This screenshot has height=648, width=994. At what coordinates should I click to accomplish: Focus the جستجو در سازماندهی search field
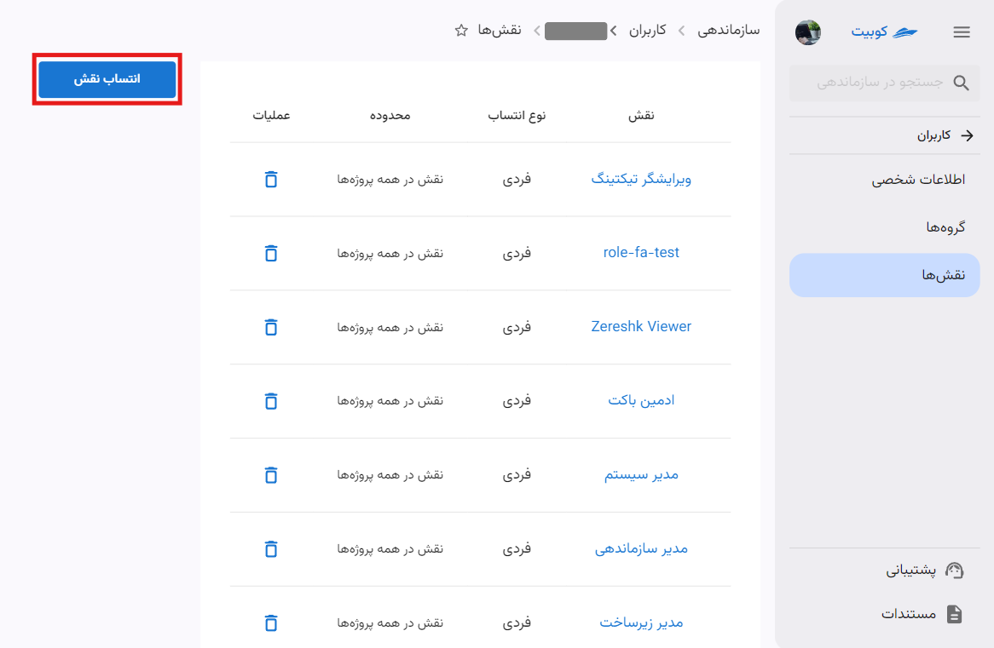884,83
